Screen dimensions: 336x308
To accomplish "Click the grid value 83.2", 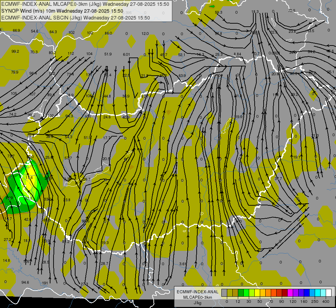I will coord(66,242).
